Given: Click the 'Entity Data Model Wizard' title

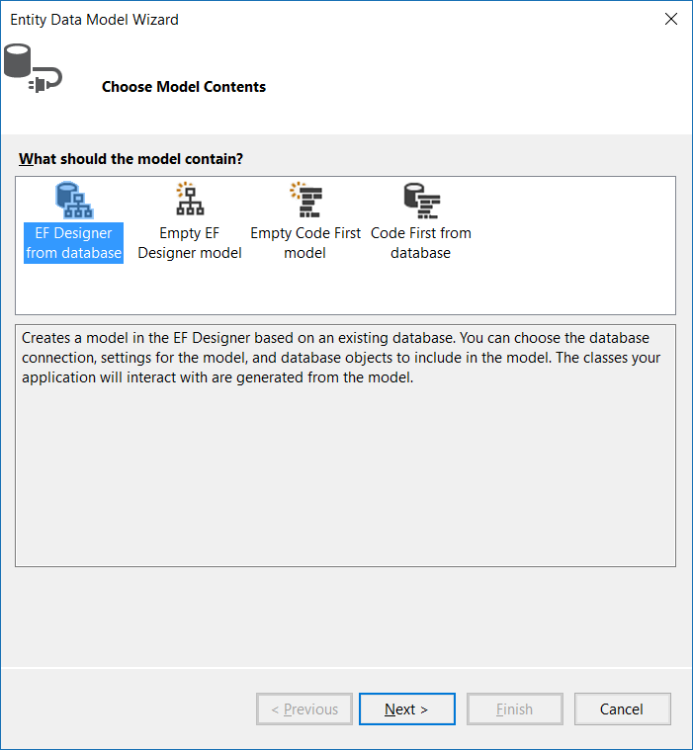Looking at the screenshot, I should pyautogui.click(x=94, y=20).
